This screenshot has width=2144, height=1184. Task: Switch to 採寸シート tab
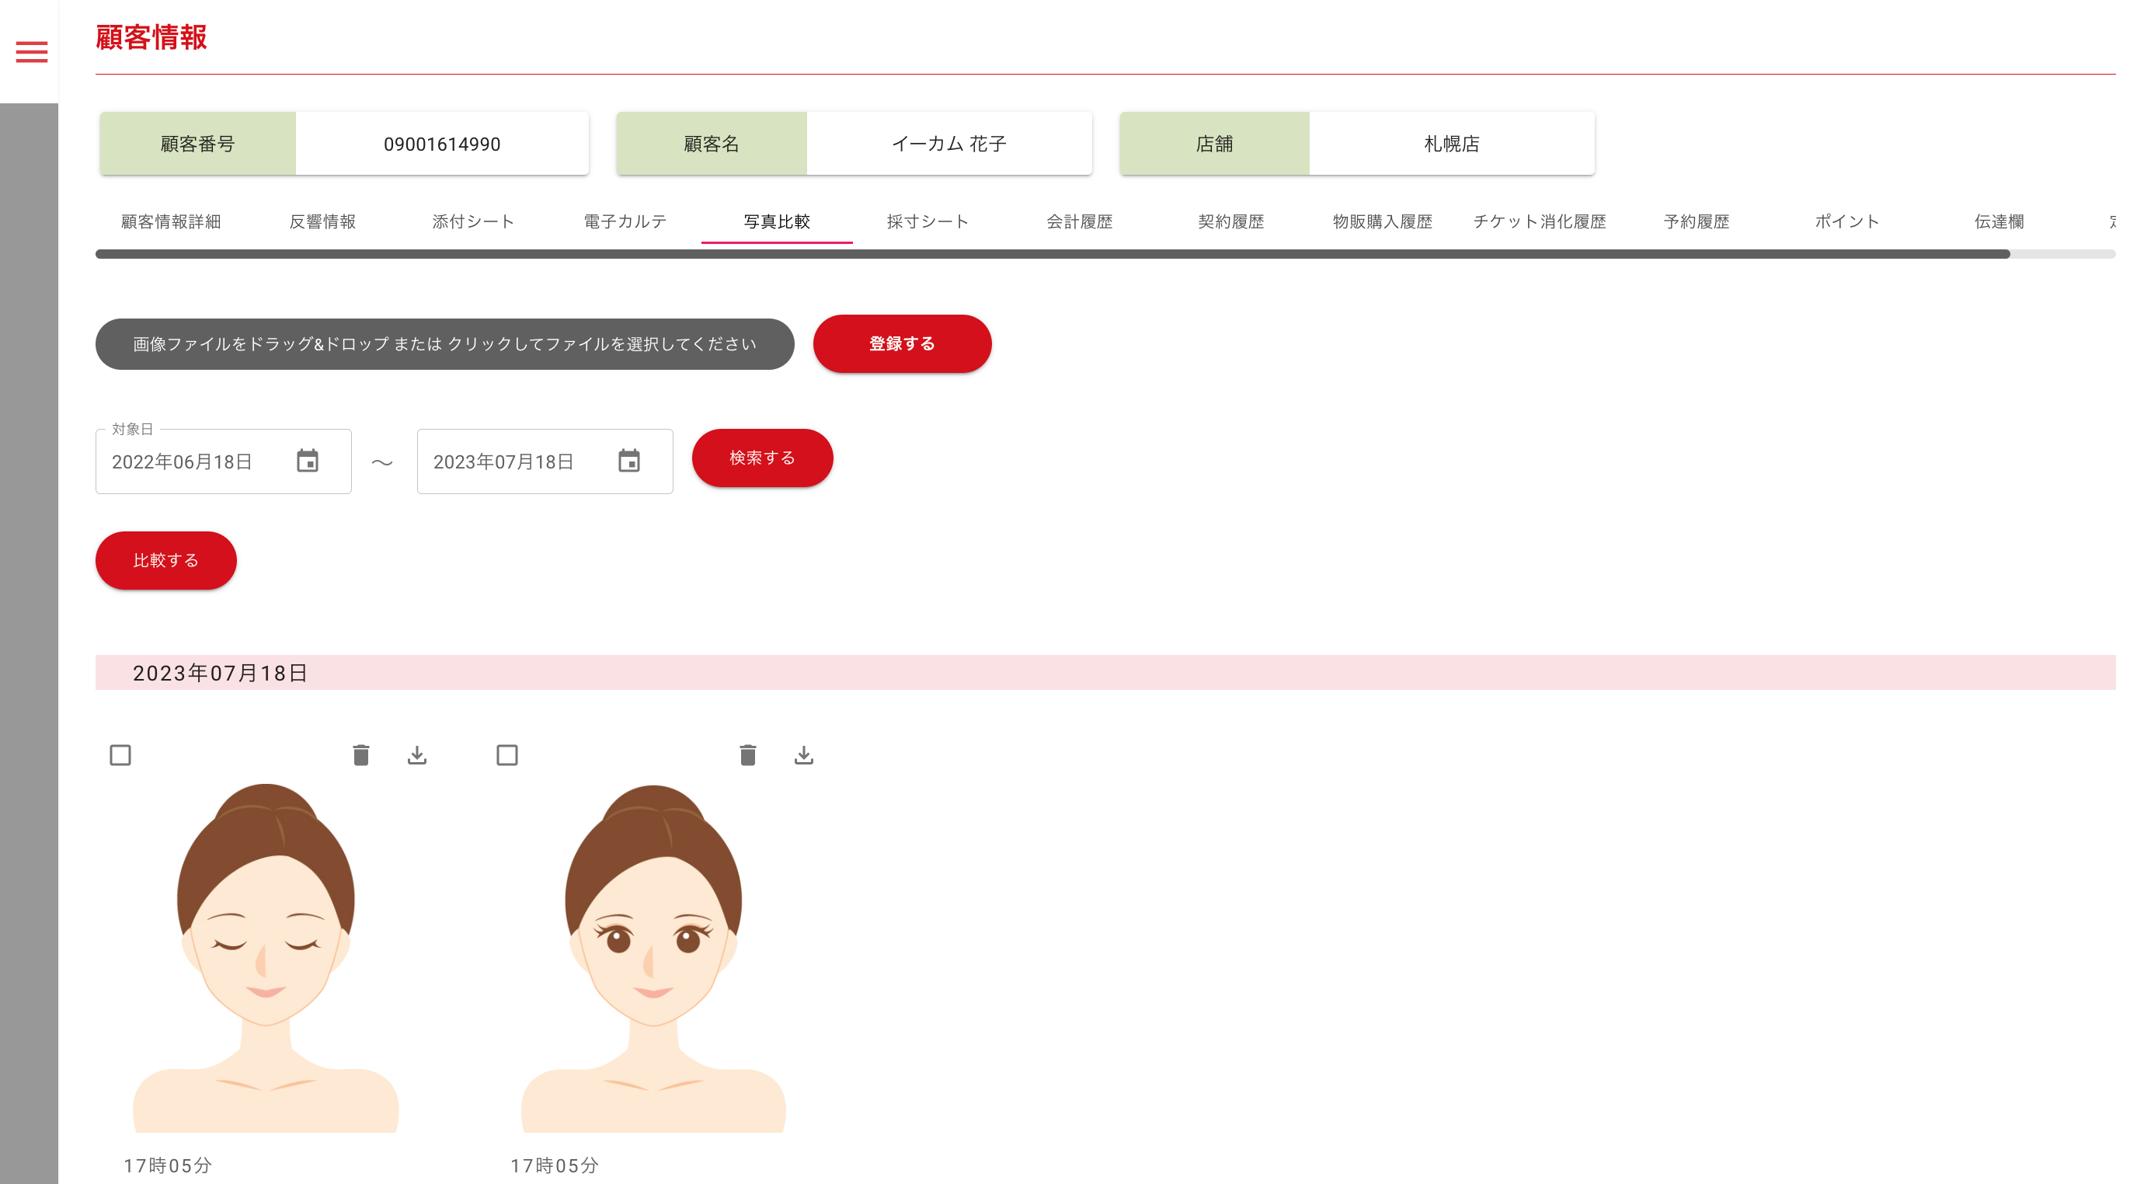pos(928,221)
